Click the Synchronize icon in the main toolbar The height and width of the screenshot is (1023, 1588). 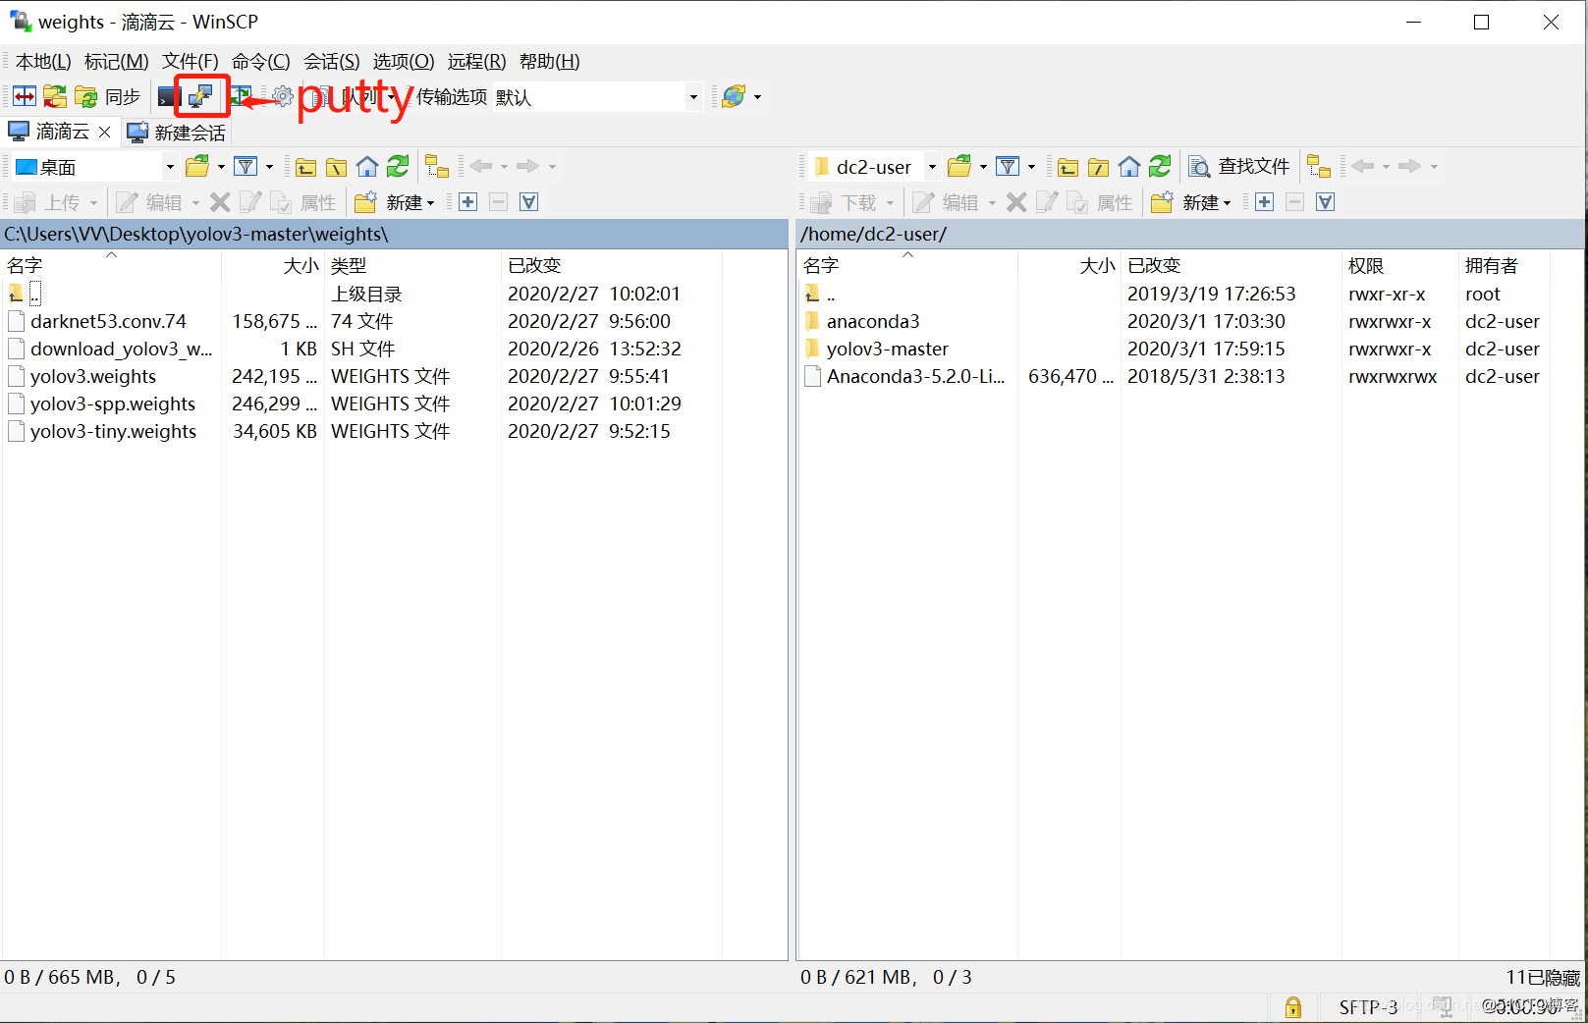point(55,96)
